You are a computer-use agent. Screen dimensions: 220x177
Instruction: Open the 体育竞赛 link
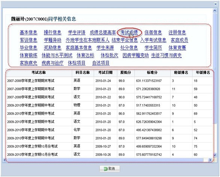(177, 48)
